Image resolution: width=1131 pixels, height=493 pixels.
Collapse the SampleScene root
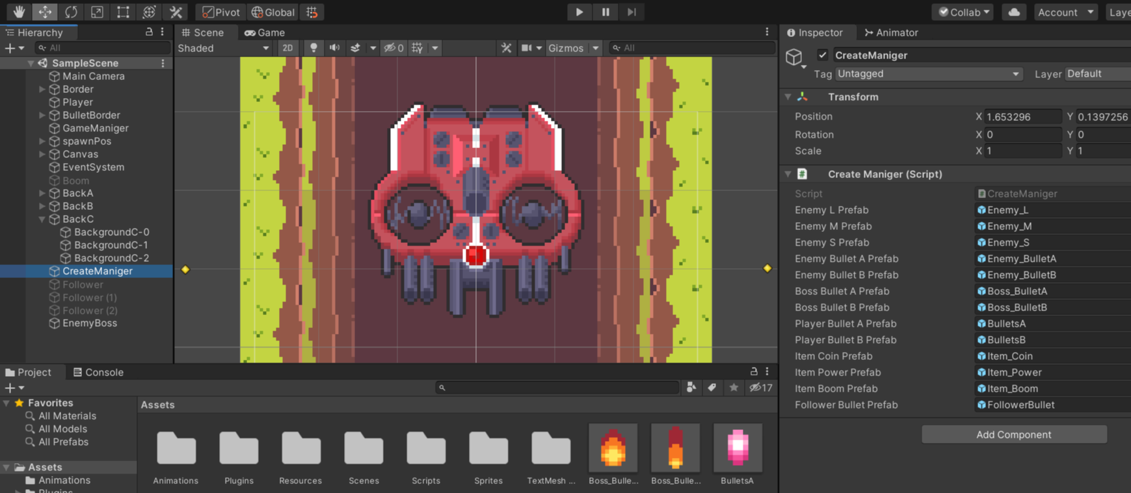coord(31,63)
